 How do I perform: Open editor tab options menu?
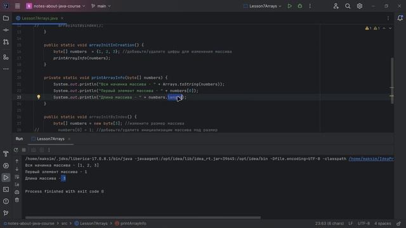click(388, 18)
